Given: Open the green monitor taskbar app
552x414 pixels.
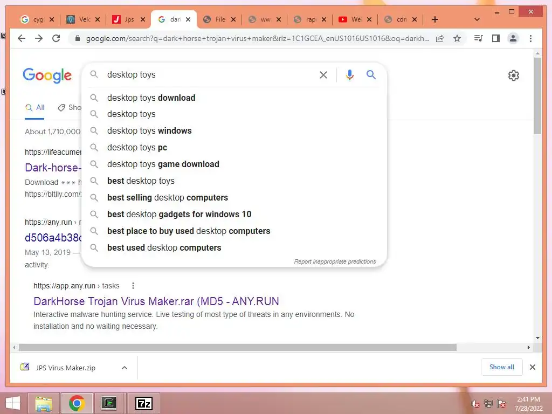Looking at the screenshot, I should pyautogui.click(x=109, y=403).
